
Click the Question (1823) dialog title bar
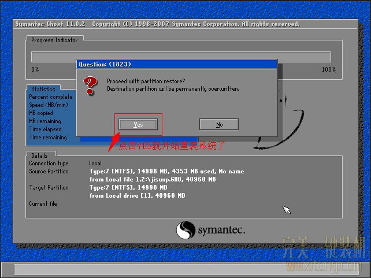(x=176, y=64)
